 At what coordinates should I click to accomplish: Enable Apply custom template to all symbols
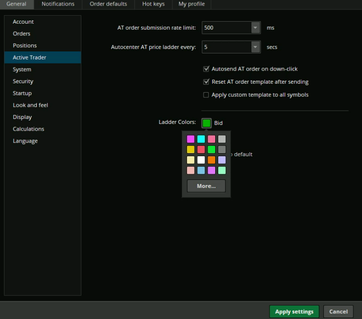(206, 95)
